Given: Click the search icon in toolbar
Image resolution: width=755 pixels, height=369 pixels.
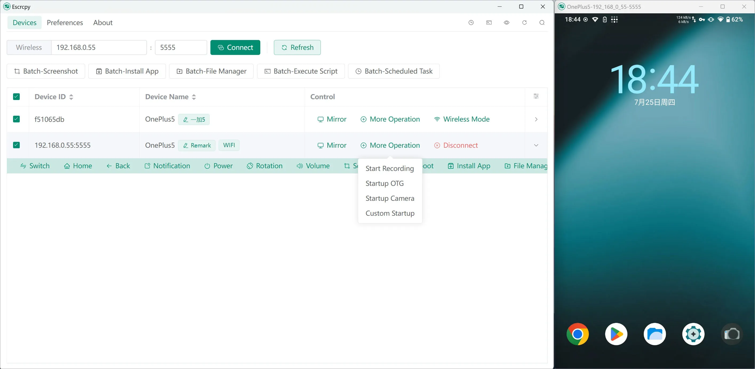Looking at the screenshot, I should [x=542, y=23].
